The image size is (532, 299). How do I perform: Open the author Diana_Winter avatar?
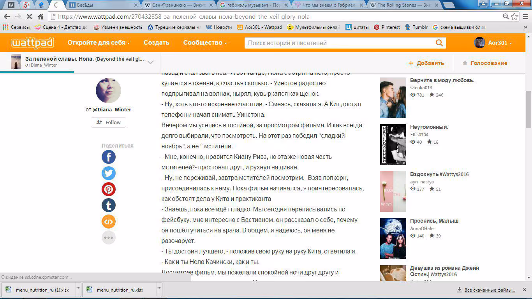pyautogui.click(x=108, y=90)
